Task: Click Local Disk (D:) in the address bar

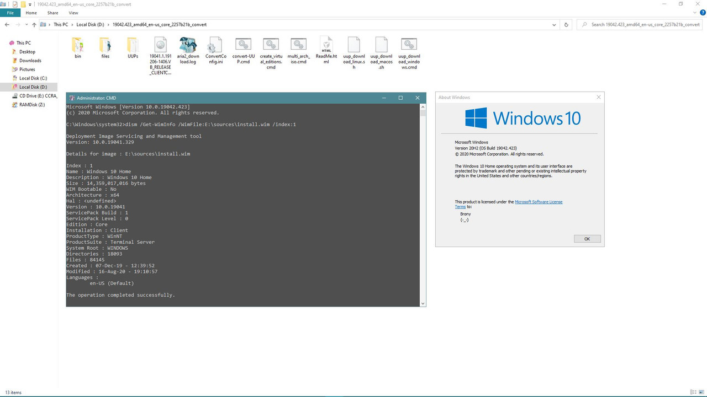Action: click(90, 25)
